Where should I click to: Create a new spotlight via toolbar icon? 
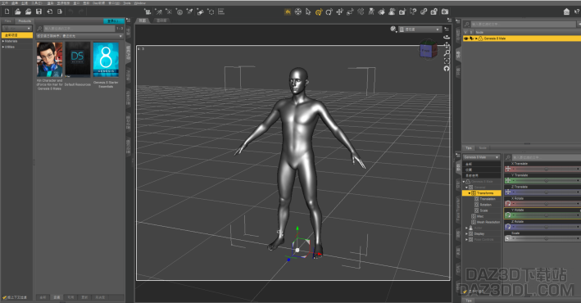[190, 11]
